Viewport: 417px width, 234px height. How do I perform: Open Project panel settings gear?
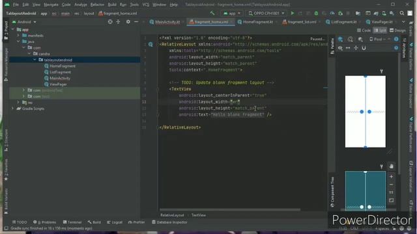pyautogui.click(x=128, y=21)
